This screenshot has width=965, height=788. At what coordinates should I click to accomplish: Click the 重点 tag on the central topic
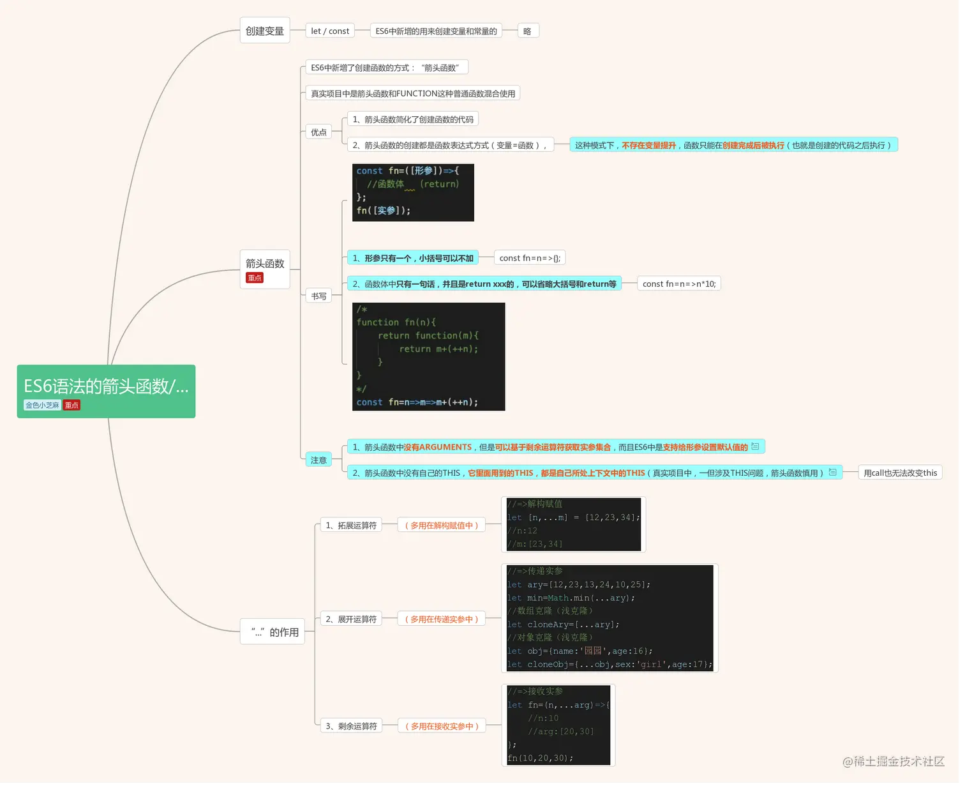(71, 405)
